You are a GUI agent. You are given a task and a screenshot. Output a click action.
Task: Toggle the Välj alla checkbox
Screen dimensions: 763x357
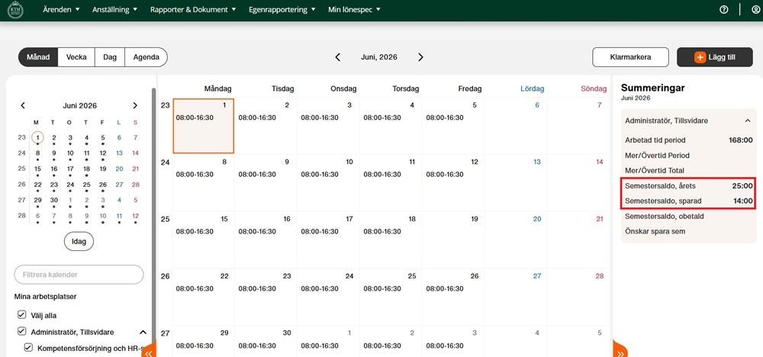(x=21, y=315)
